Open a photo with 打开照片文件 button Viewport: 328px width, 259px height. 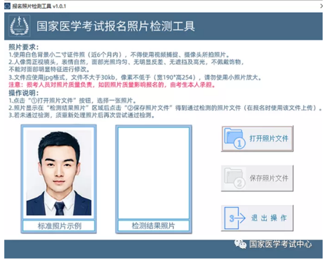257,138
